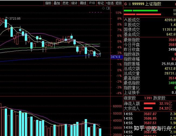Screen dimensions: 176x136
Task: Click the diamond icon above chart
Action: tap(103, 9)
